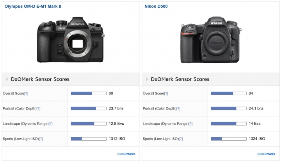281x162 pixels.
Task: Click Olympus Landscape (Dynamic Range) label
Action: click(x=26, y=124)
